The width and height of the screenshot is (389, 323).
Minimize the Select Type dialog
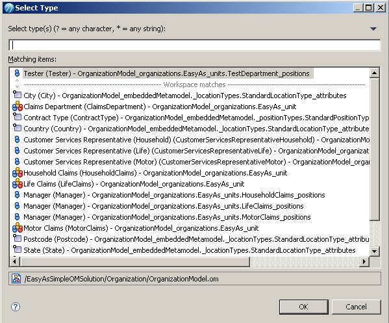tap(358, 8)
